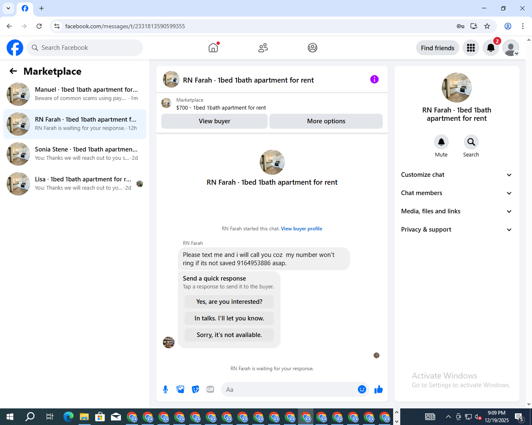This screenshot has width=532, height=425.
Task: Choose a sticker from the sticker icon
Action: 195,389
